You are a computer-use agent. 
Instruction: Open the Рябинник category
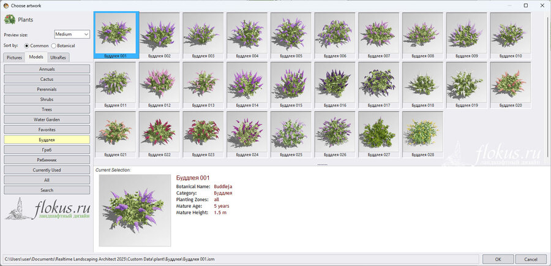tap(47, 160)
